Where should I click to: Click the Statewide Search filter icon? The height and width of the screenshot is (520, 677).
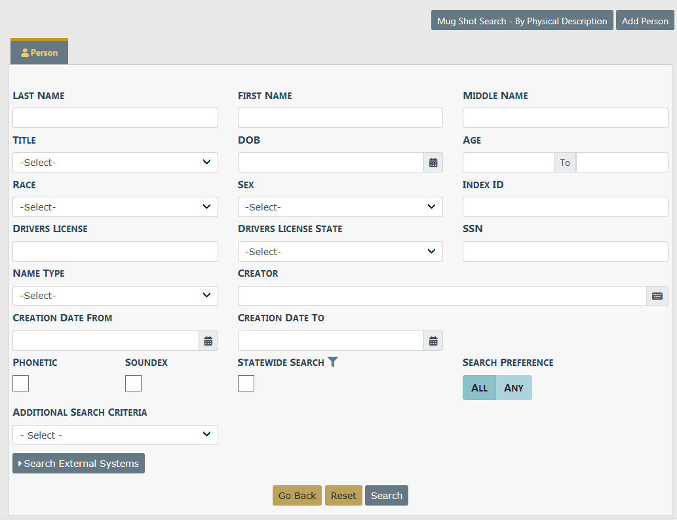tap(333, 362)
